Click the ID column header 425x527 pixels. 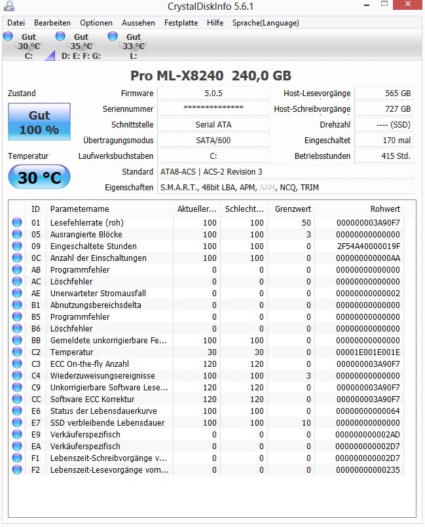click(x=35, y=209)
